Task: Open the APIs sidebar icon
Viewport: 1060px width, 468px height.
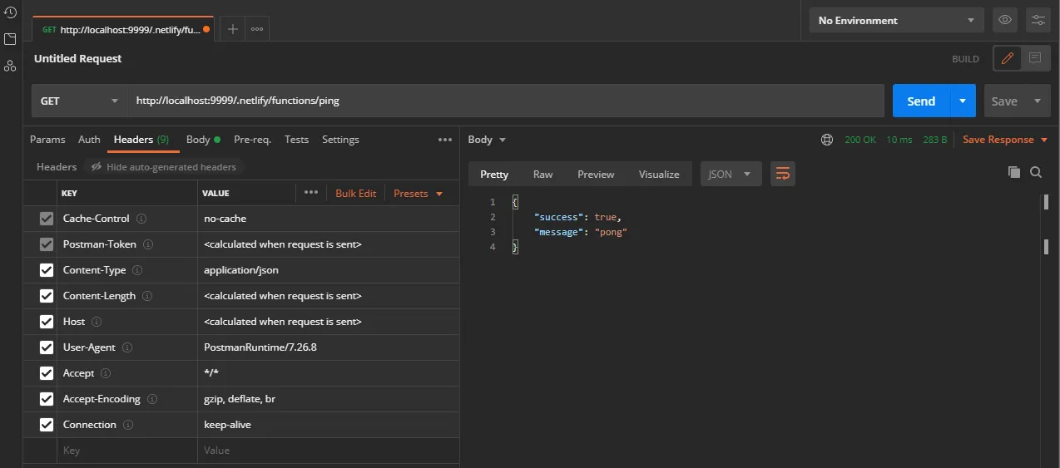Action: [10, 66]
